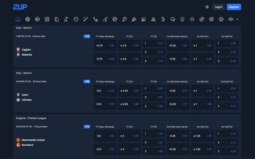This screenshot has width=255, height=159.
Task: Open the Brentford team name
Action: [27, 145]
